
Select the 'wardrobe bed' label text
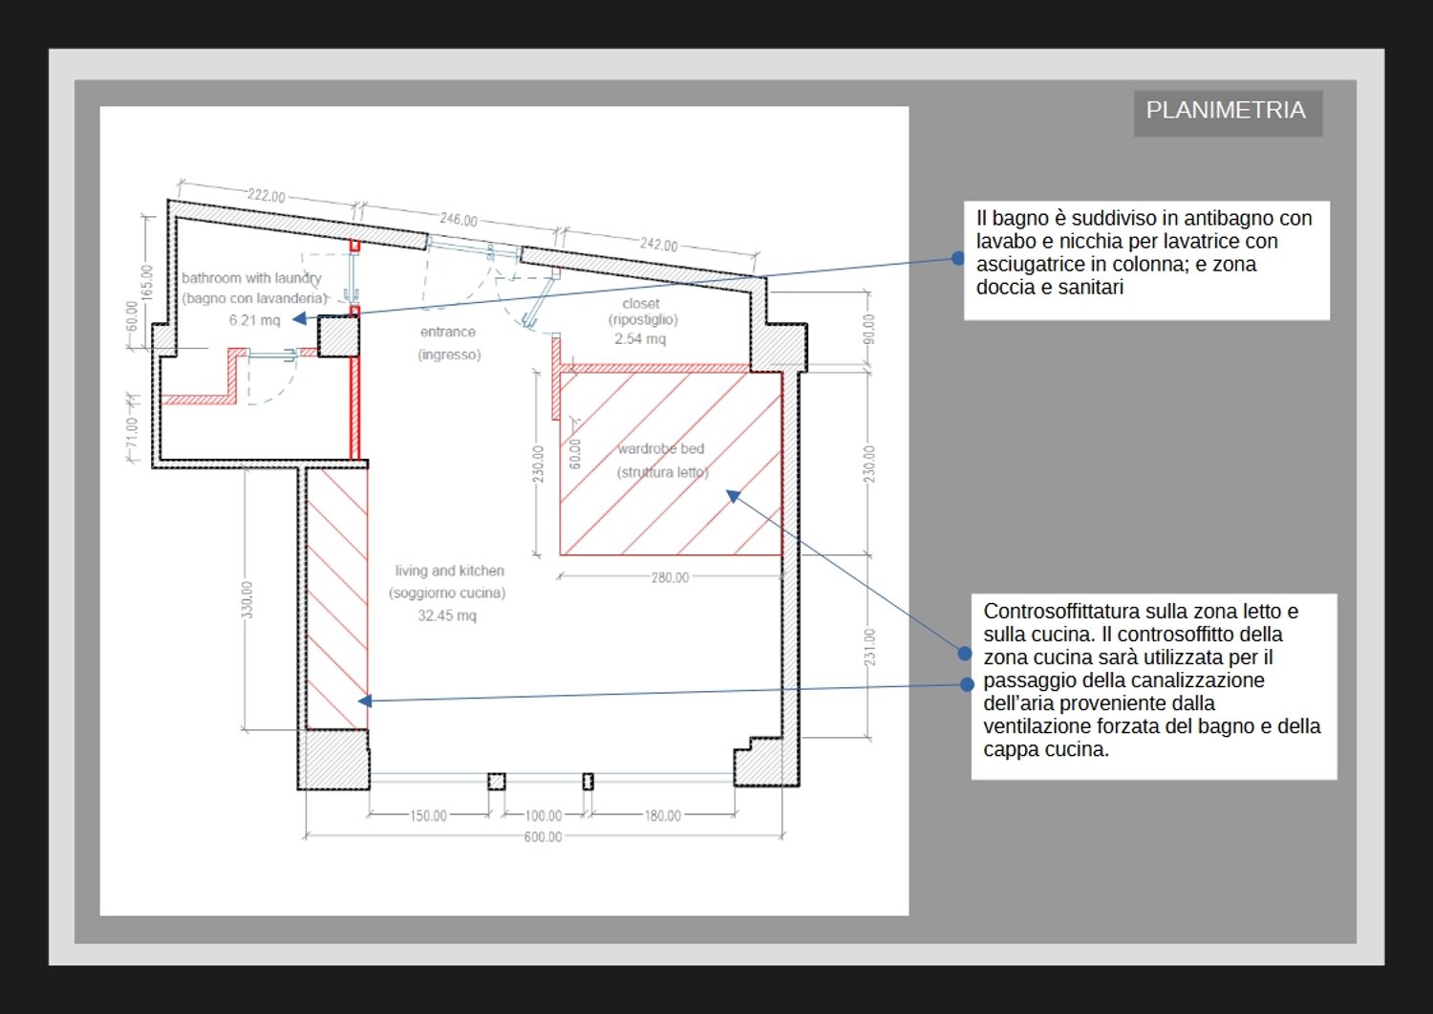tap(660, 448)
